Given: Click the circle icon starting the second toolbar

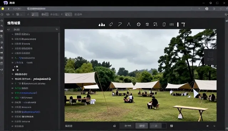Looking at the screenshot, I should (x=2, y=14).
